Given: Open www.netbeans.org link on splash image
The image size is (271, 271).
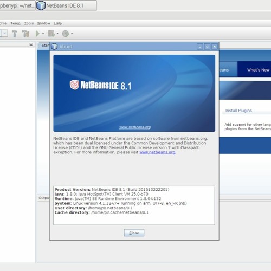Looking at the screenshot, I should tap(135, 127).
